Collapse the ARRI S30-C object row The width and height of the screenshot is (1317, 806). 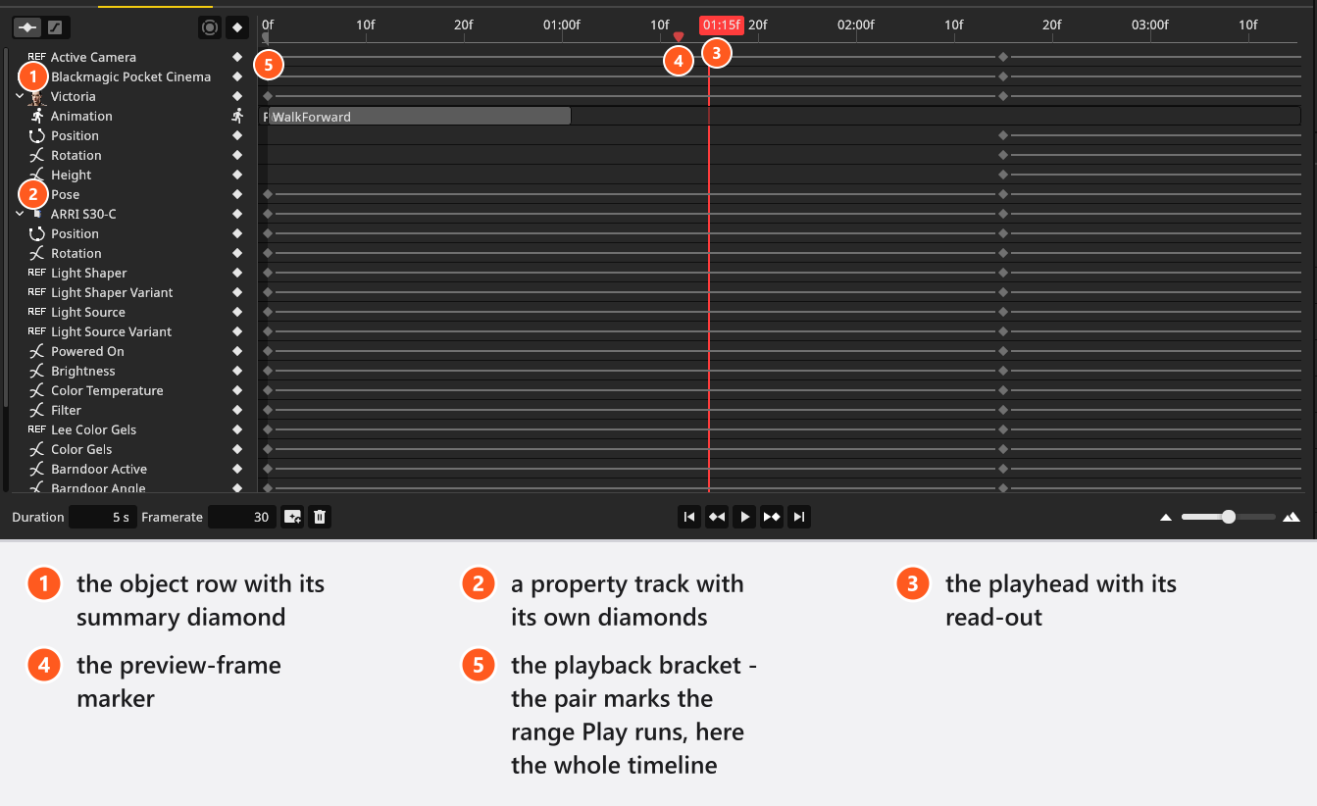coord(20,214)
